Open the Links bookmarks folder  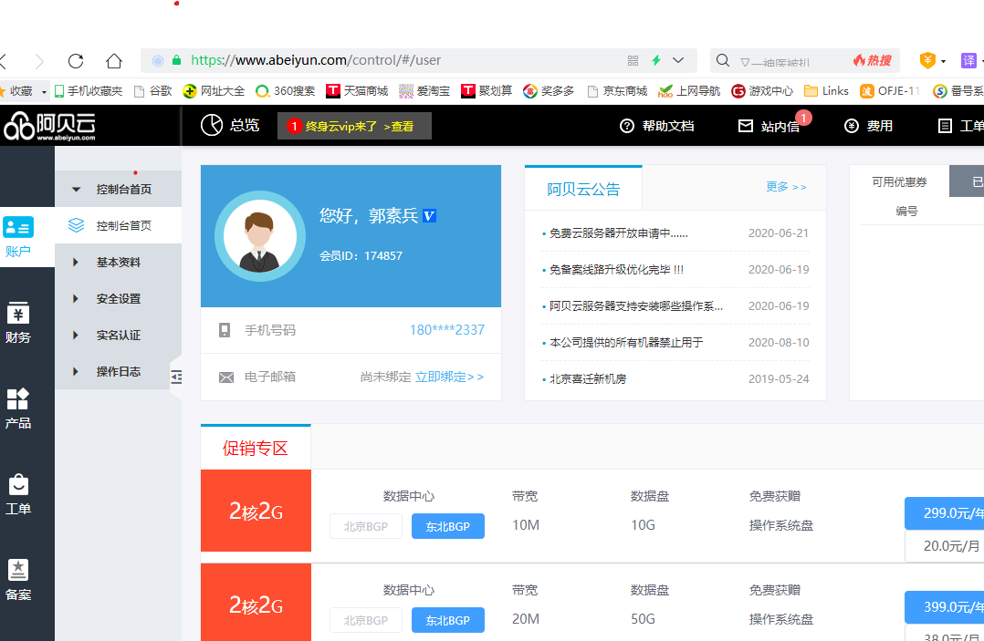tap(826, 91)
